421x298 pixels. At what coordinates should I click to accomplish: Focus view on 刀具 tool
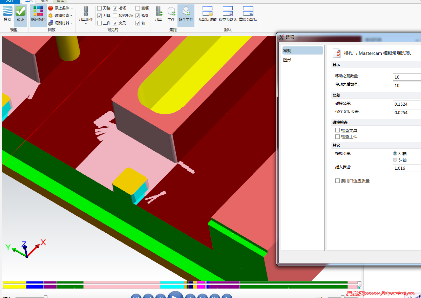coord(158,14)
